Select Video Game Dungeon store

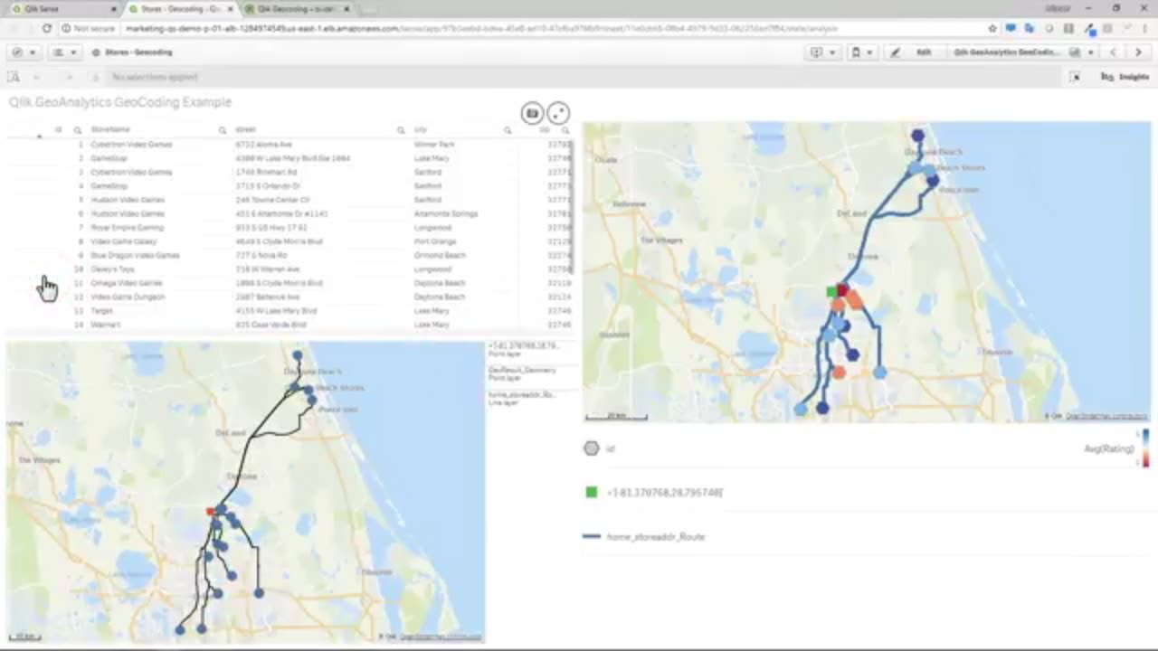coord(128,297)
